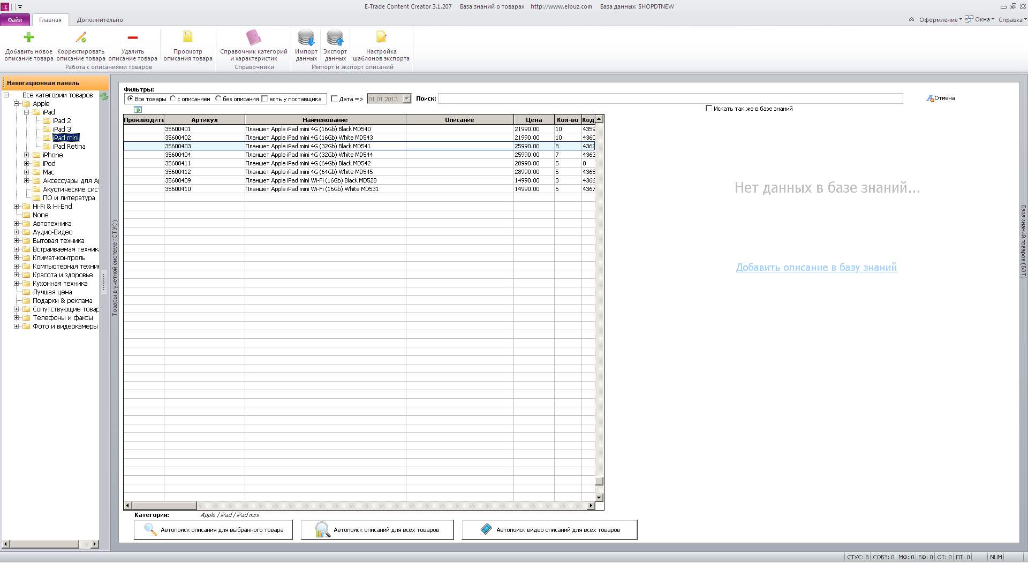
Task: Click the red minus delete product description icon
Action: pos(133,37)
